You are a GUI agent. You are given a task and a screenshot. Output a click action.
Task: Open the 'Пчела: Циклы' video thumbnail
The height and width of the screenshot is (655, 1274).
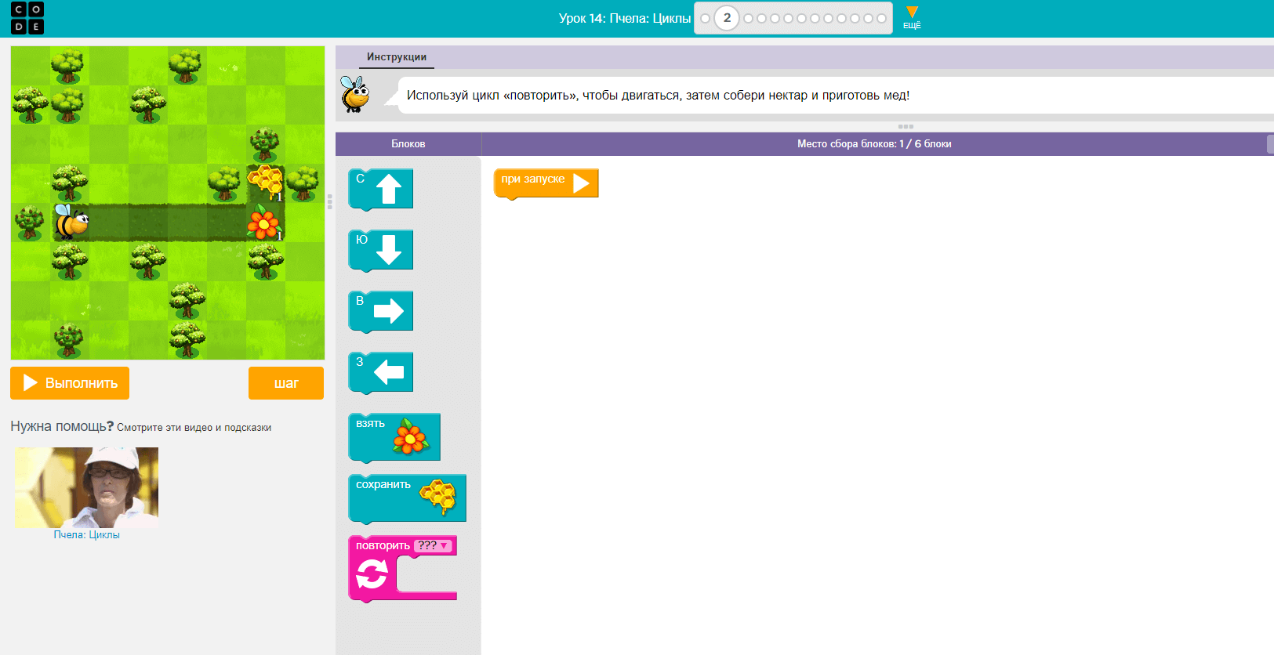[x=87, y=487]
